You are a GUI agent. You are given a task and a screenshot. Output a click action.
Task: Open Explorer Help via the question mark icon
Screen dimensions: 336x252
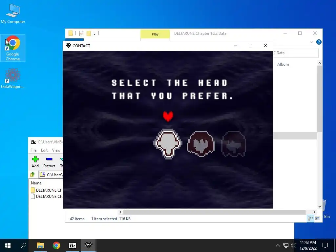(x=319, y=42)
